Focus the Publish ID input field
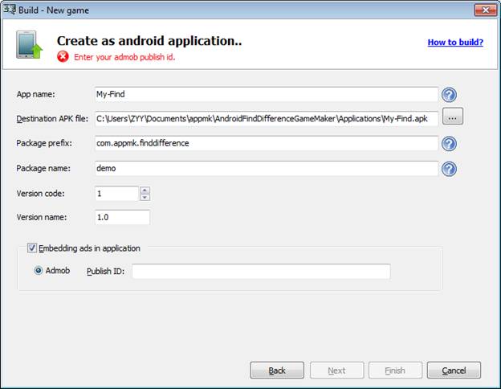The image size is (501, 389). pos(261,272)
